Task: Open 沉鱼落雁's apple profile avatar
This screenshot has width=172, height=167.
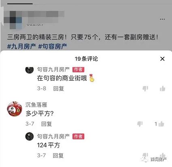Action: (15, 109)
